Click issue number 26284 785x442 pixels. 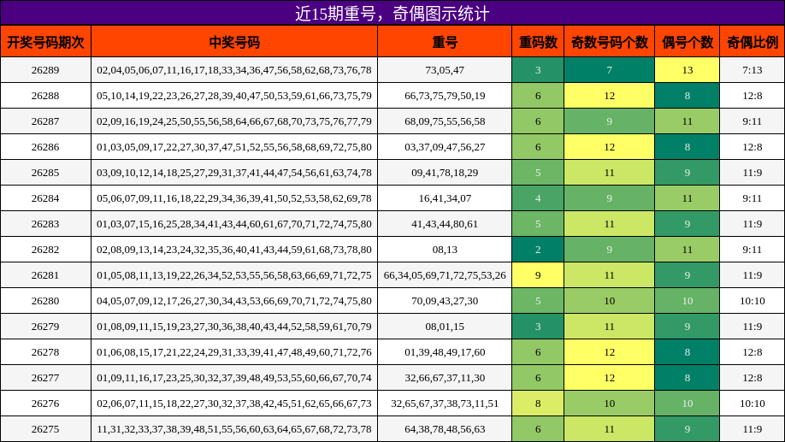pyautogui.click(x=45, y=198)
